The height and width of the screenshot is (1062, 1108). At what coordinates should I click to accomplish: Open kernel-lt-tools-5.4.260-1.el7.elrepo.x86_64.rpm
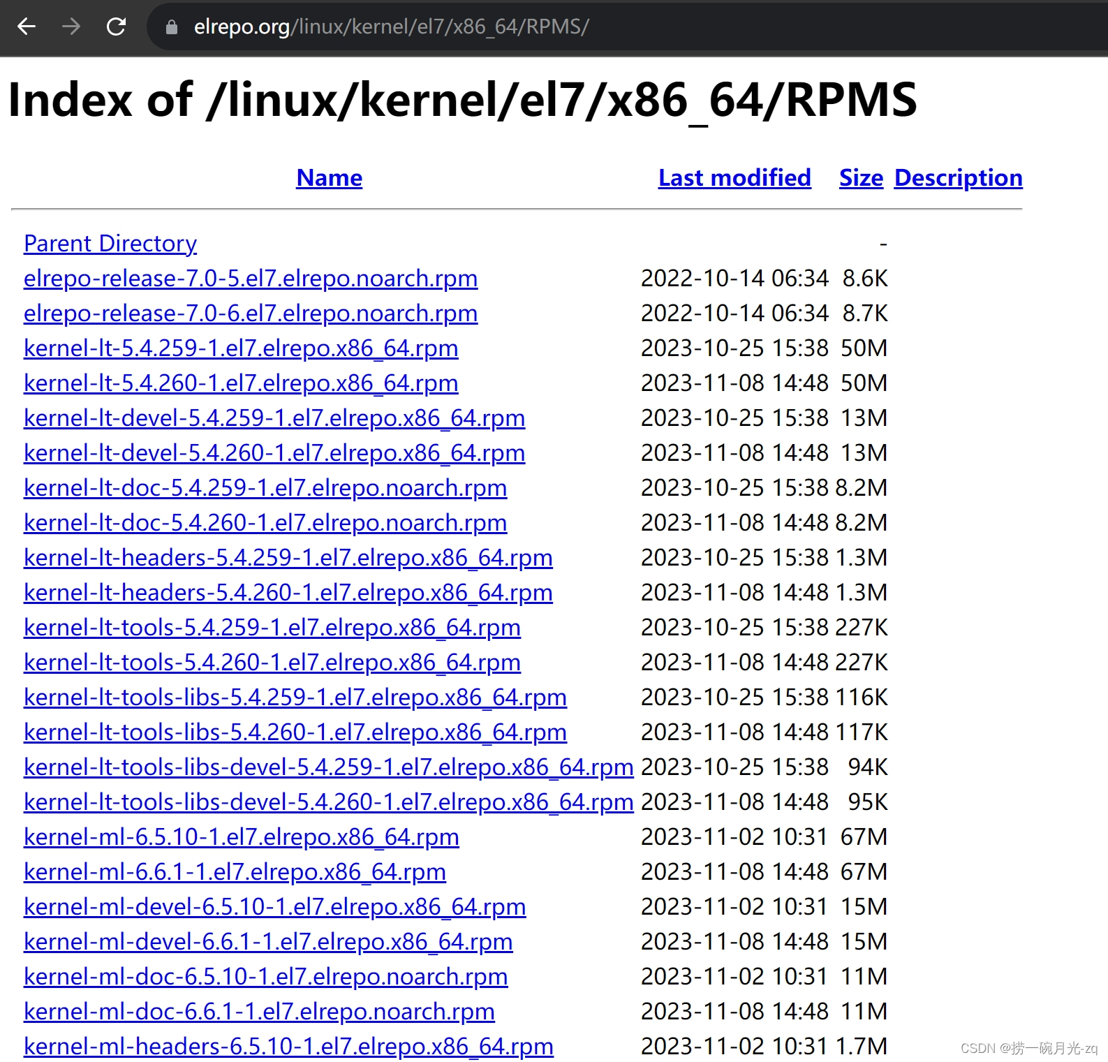(272, 663)
